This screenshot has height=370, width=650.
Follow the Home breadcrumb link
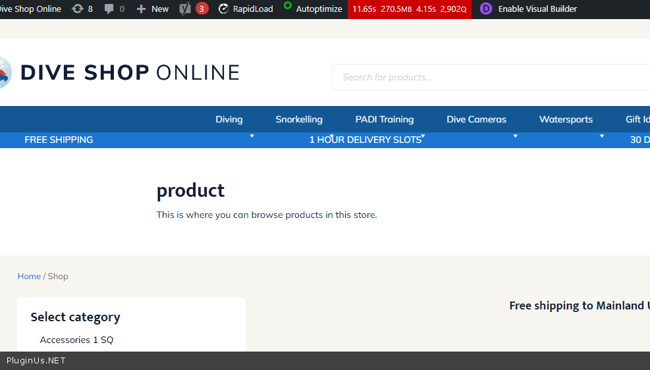pyautogui.click(x=29, y=276)
